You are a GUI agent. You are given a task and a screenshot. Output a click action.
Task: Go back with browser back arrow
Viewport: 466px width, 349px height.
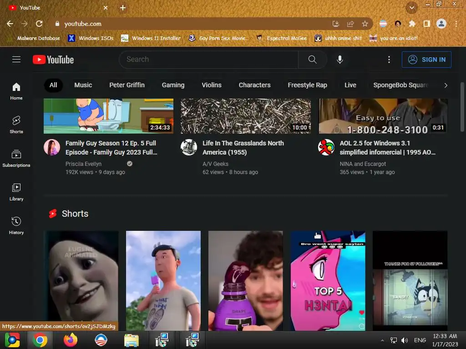click(x=10, y=24)
